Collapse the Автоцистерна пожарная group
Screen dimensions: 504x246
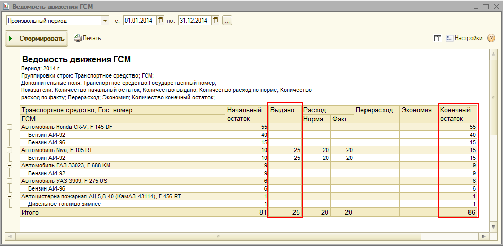(9, 196)
